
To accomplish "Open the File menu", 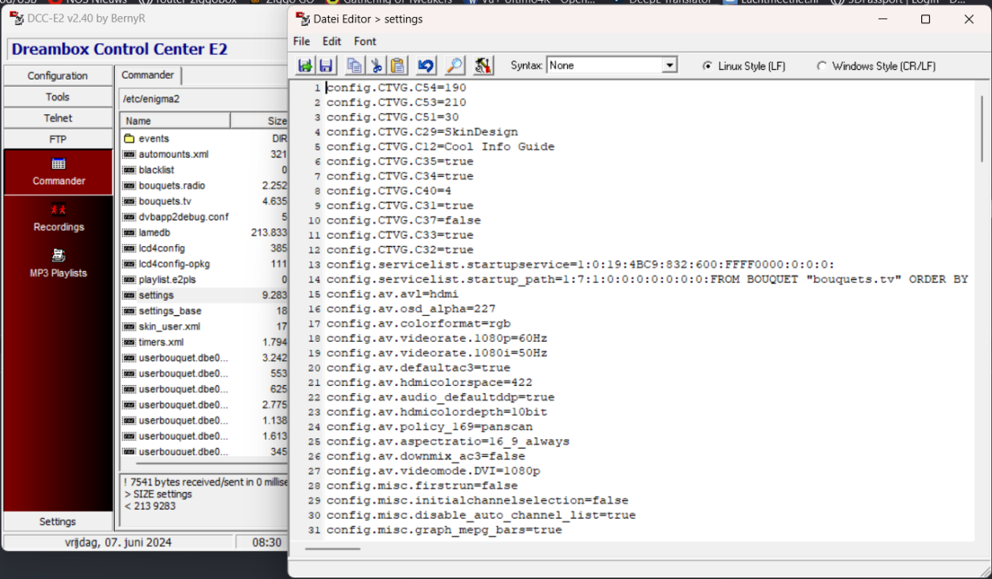I will [302, 41].
